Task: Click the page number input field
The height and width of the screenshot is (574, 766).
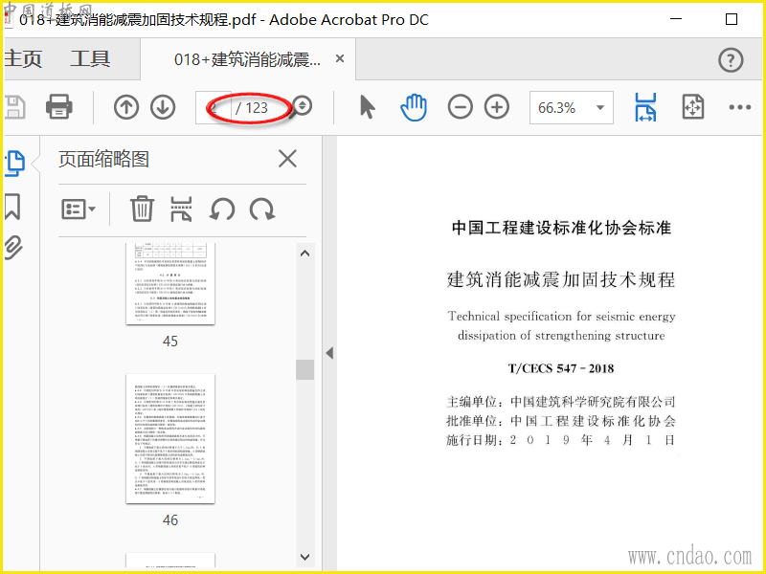Action: [214, 107]
